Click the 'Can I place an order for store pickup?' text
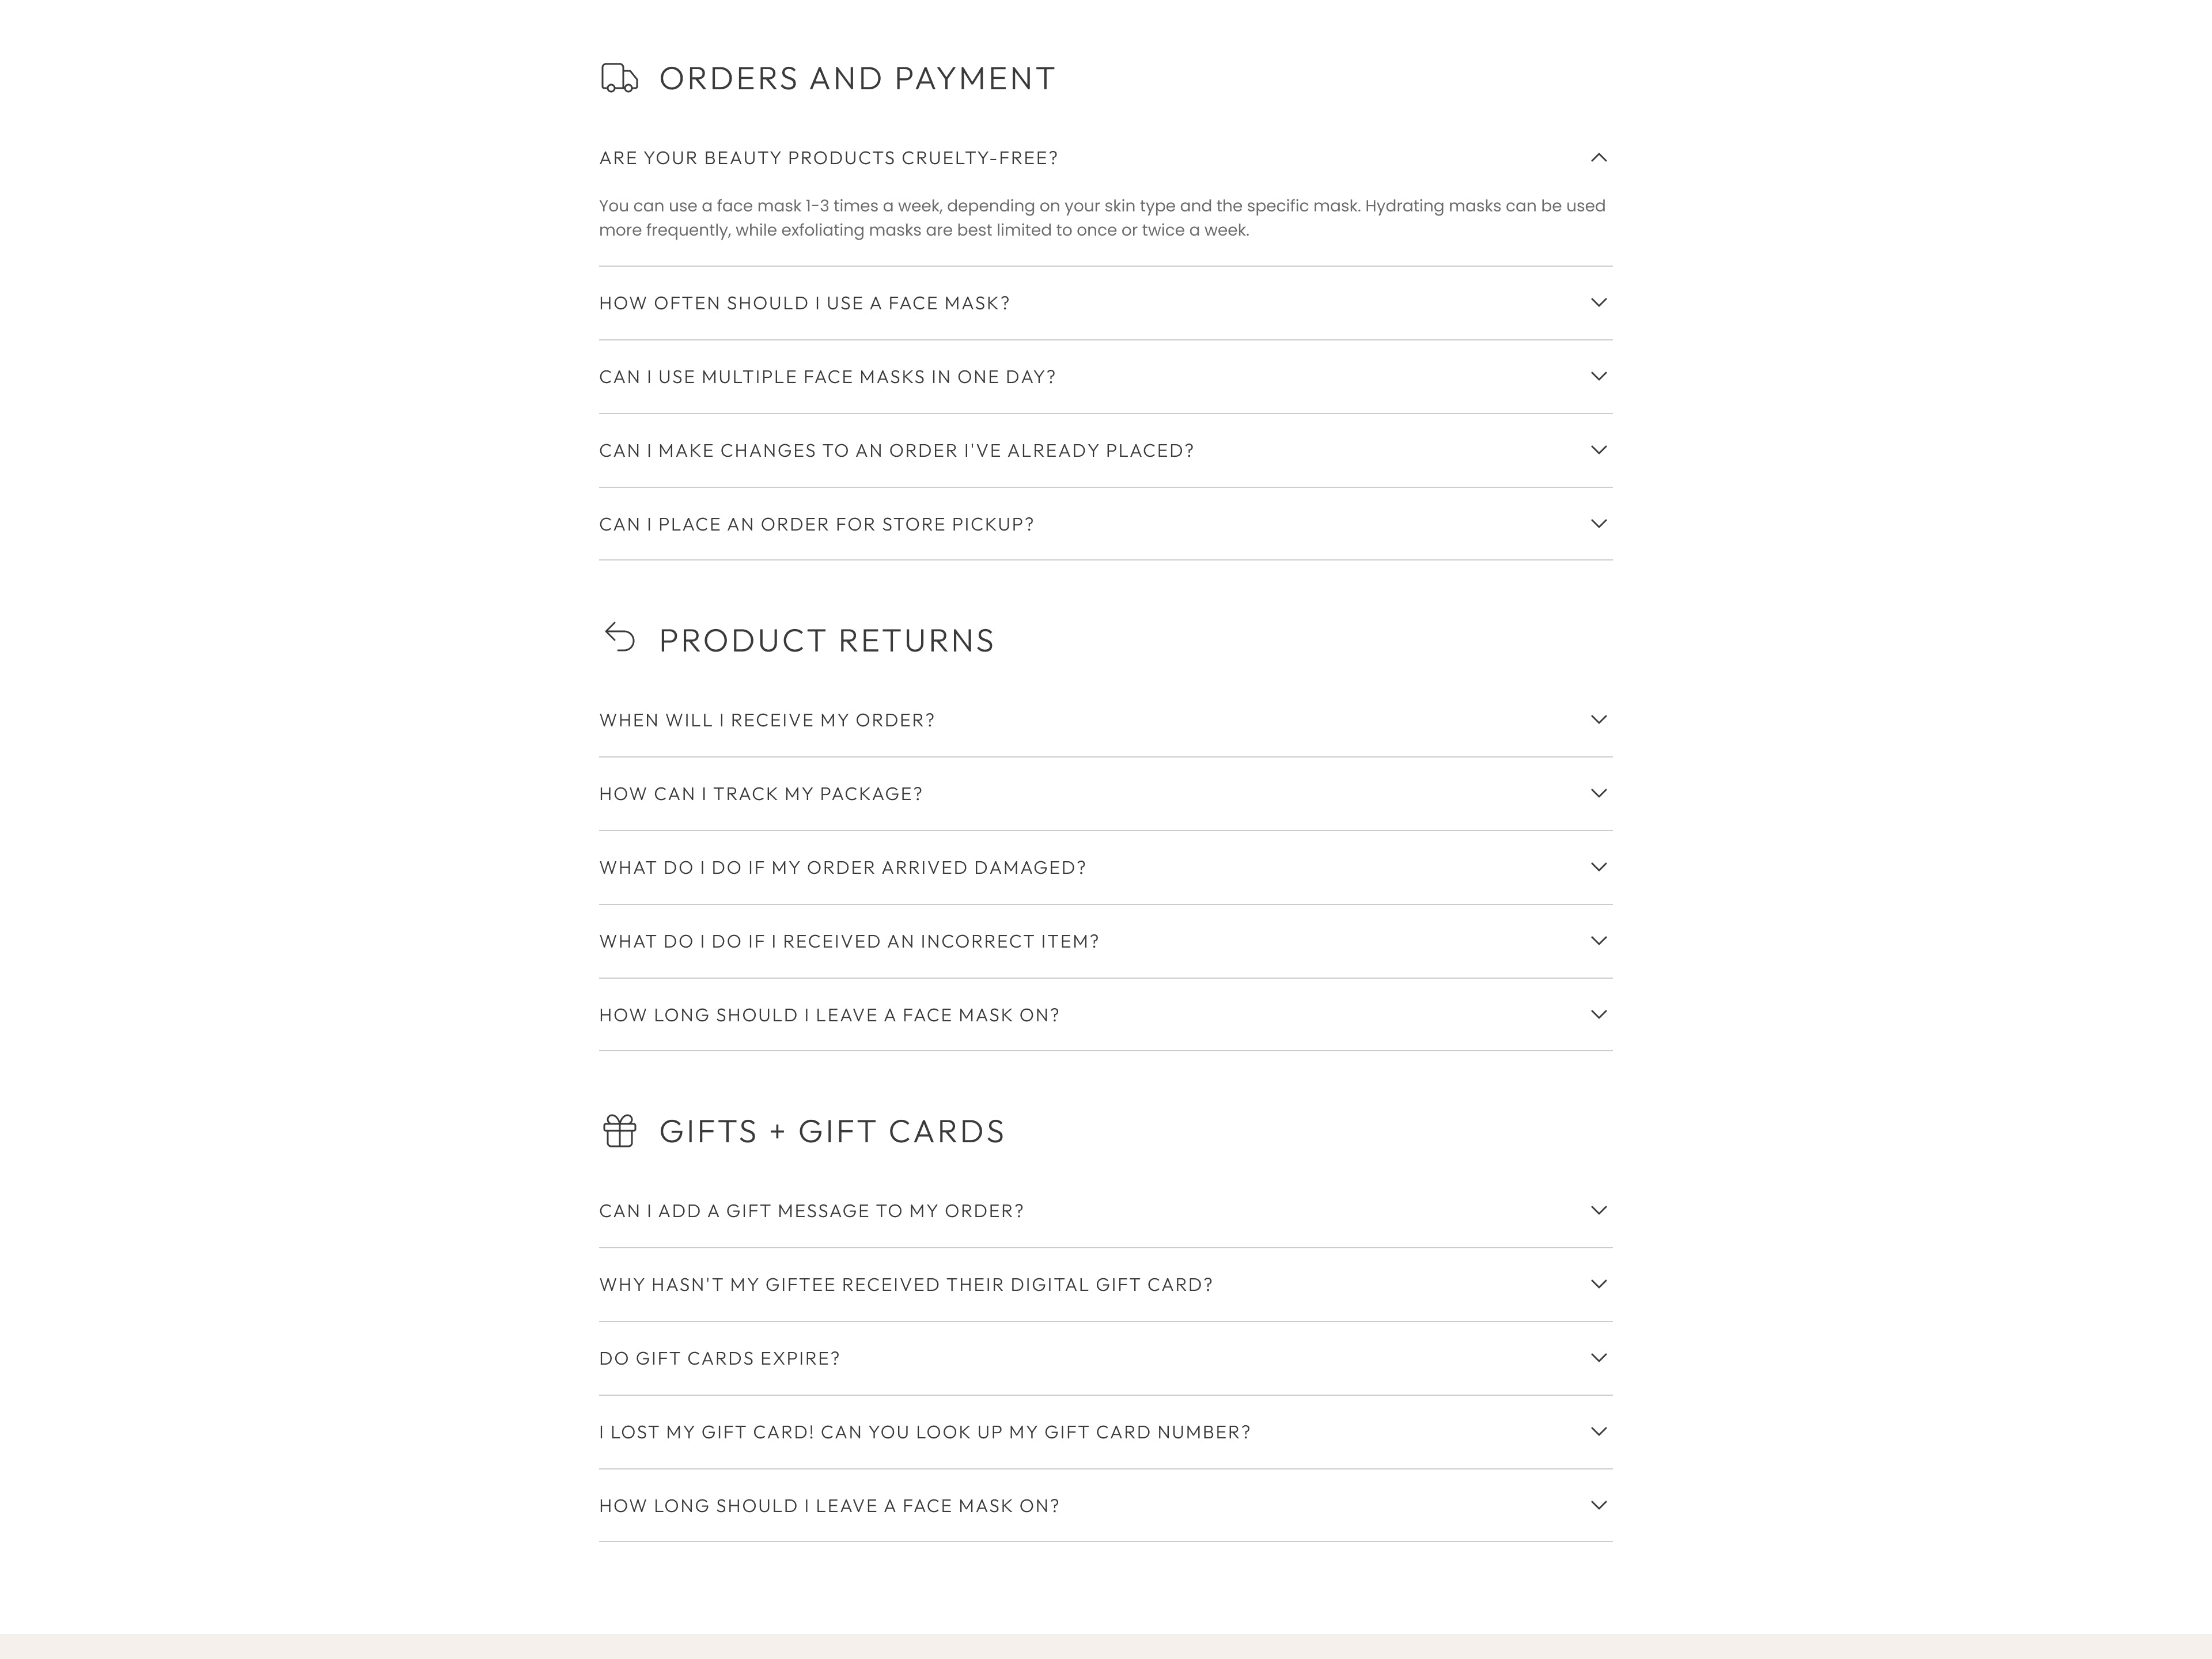This screenshot has width=2212, height=1659. (816, 525)
